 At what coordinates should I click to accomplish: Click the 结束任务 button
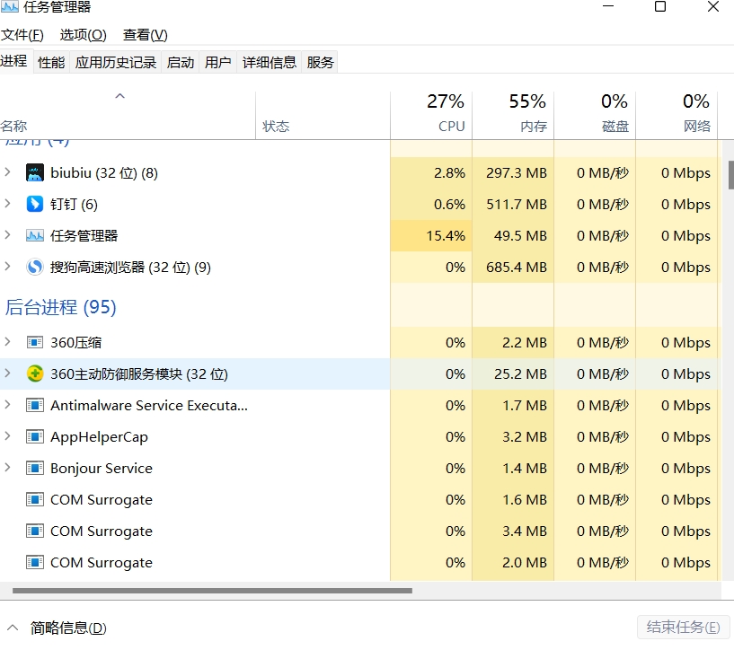[x=683, y=627]
